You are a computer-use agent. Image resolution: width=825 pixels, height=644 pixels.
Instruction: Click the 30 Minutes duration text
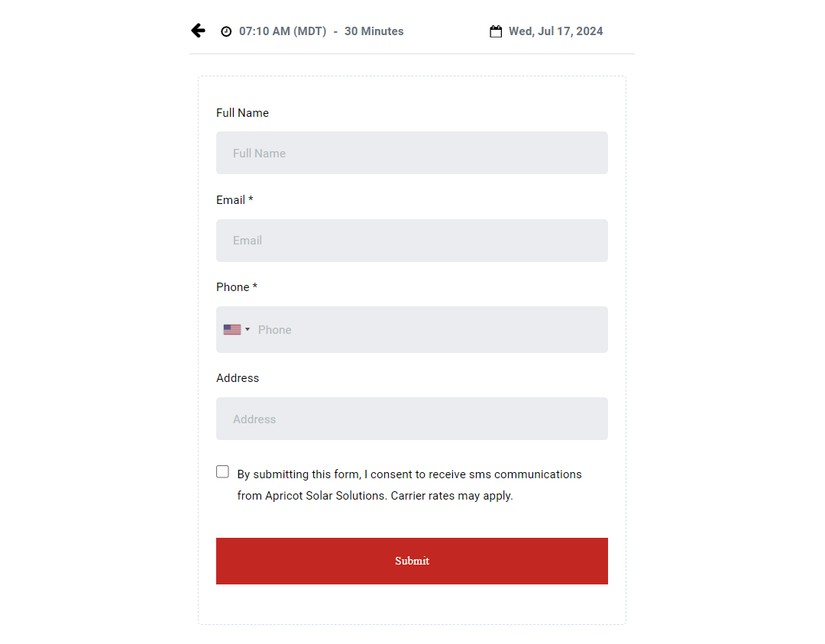[x=374, y=31]
